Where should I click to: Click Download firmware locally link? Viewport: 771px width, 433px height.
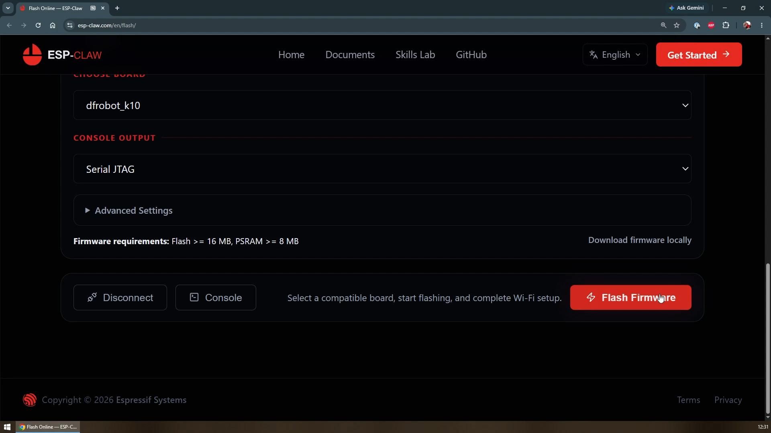point(640,240)
